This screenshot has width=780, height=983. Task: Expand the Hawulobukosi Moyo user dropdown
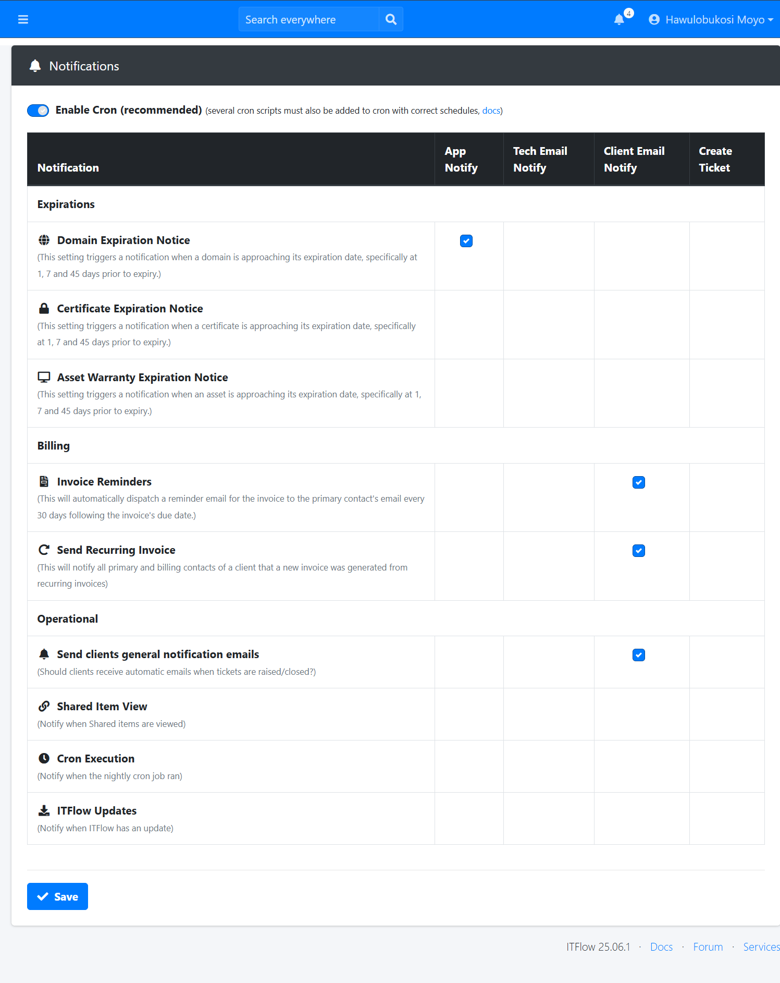pyautogui.click(x=711, y=20)
